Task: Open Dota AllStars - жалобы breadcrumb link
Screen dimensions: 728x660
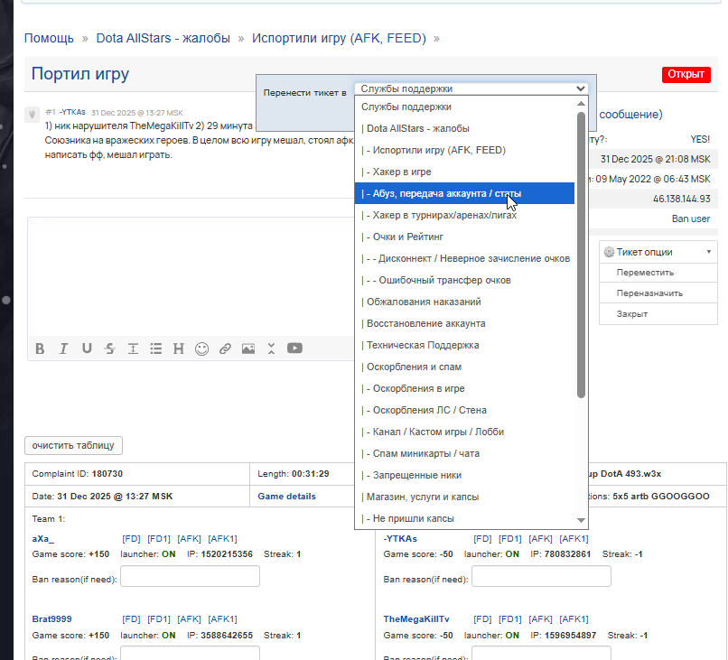Action: (163, 38)
